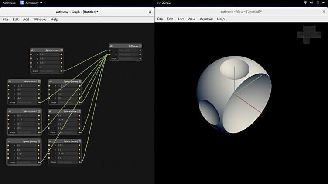Open Help in the View window
This screenshot has height=184, width=328.
click(x=221, y=19)
